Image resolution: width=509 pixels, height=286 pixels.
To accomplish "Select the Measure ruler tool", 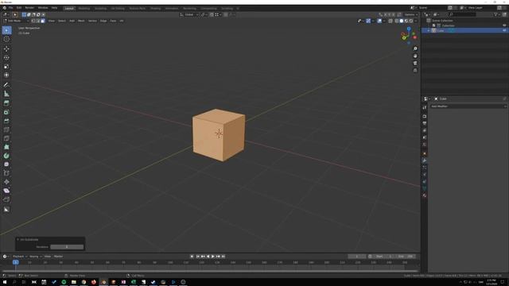I will tap(6, 94).
